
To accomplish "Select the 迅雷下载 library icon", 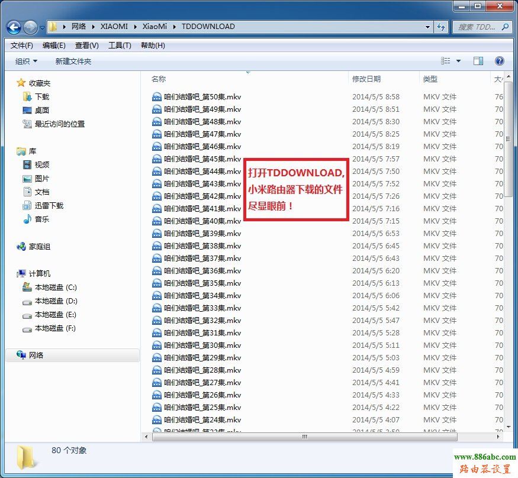I will tap(27, 205).
